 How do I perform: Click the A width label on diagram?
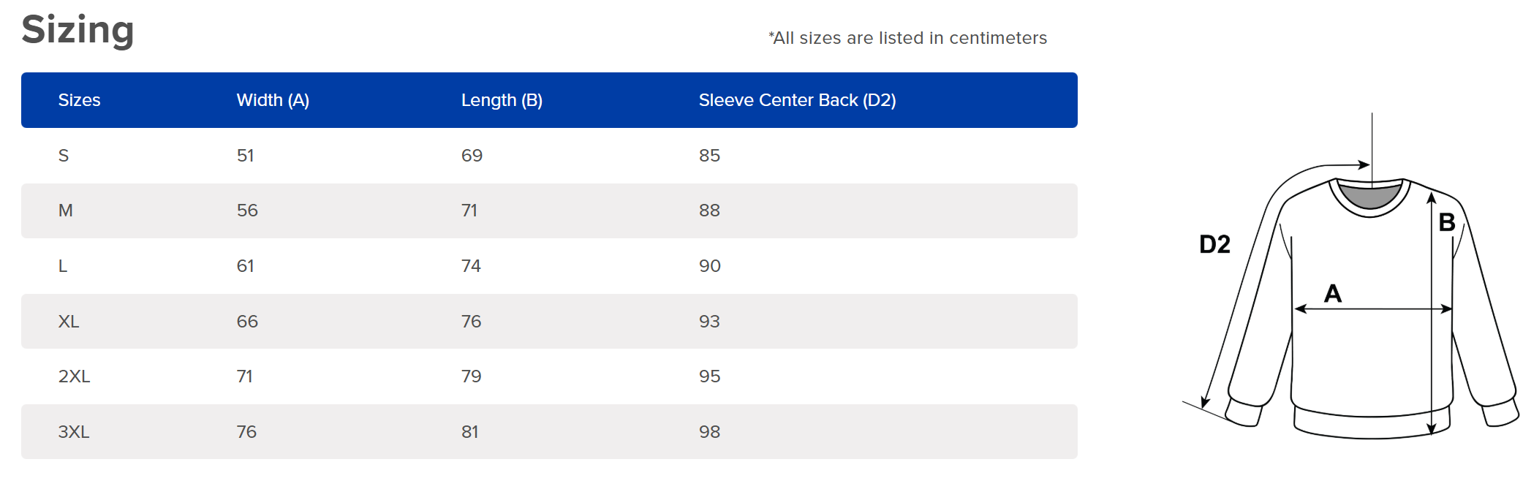[1333, 294]
